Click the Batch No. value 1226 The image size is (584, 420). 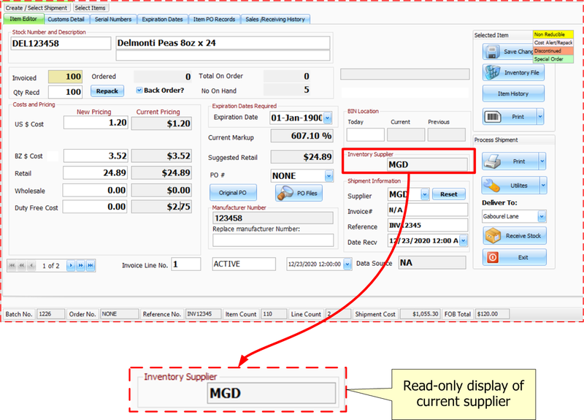[x=50, y=314]
